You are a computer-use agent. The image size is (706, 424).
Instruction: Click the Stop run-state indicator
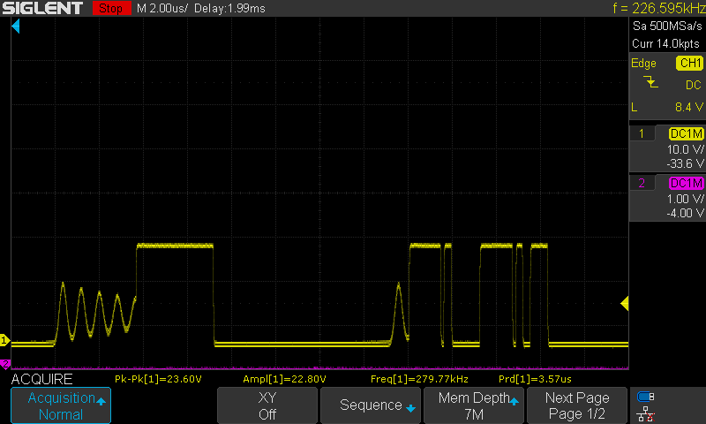[x=111, y=8]
